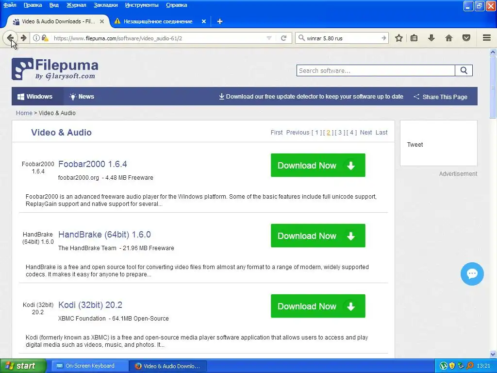497x373 pixels.
Task: Close the Video & Audio Downloads tab
Action: 102,21
